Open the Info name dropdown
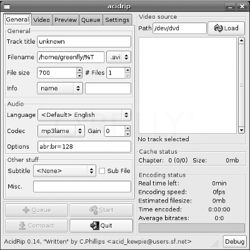This screenshot has height=250, width=250. (60, 88)
